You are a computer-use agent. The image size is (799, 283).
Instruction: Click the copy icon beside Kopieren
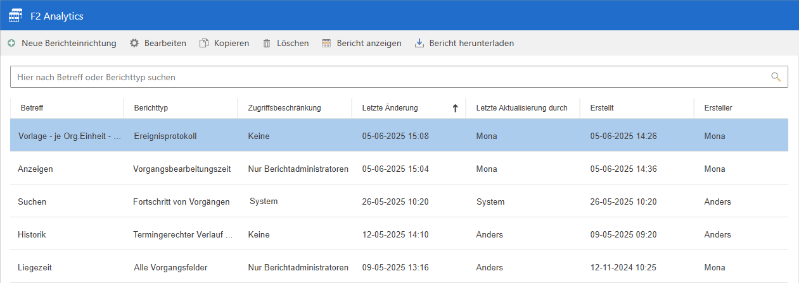click(204, 44)
